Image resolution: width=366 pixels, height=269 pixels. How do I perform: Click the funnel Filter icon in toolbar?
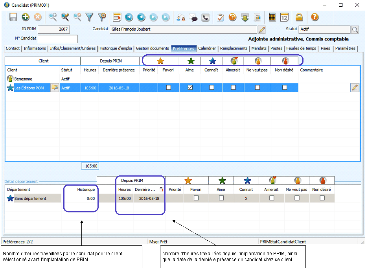(89, 17)
